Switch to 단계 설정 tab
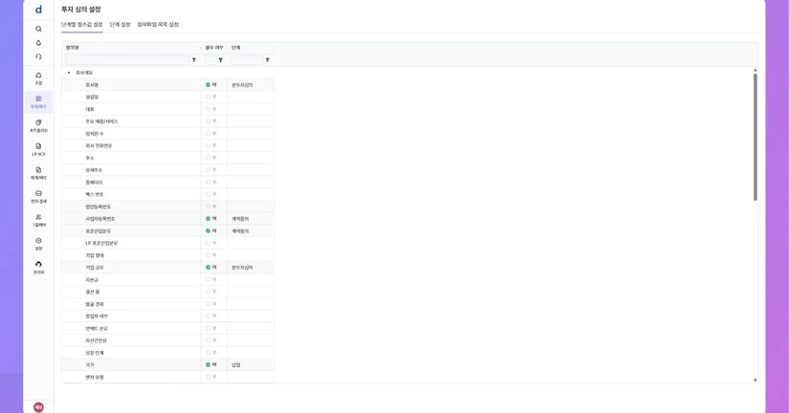Screen dimensions: 789x413 (x=120, y=24)
